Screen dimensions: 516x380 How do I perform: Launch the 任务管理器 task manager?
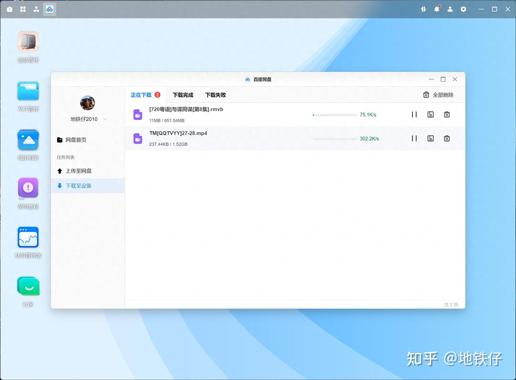click(28, 237)
